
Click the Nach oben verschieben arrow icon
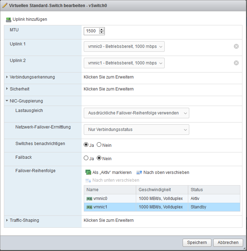[139, 172]
